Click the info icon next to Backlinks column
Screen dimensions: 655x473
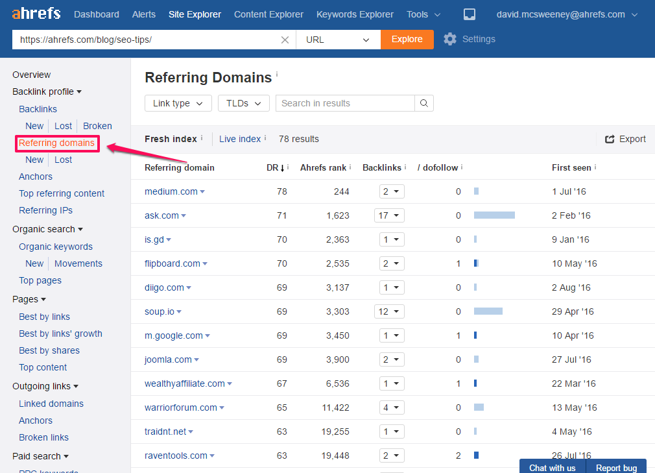(405, 167)
